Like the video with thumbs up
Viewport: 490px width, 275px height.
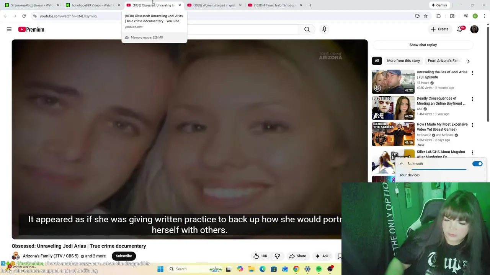point(260,256)
